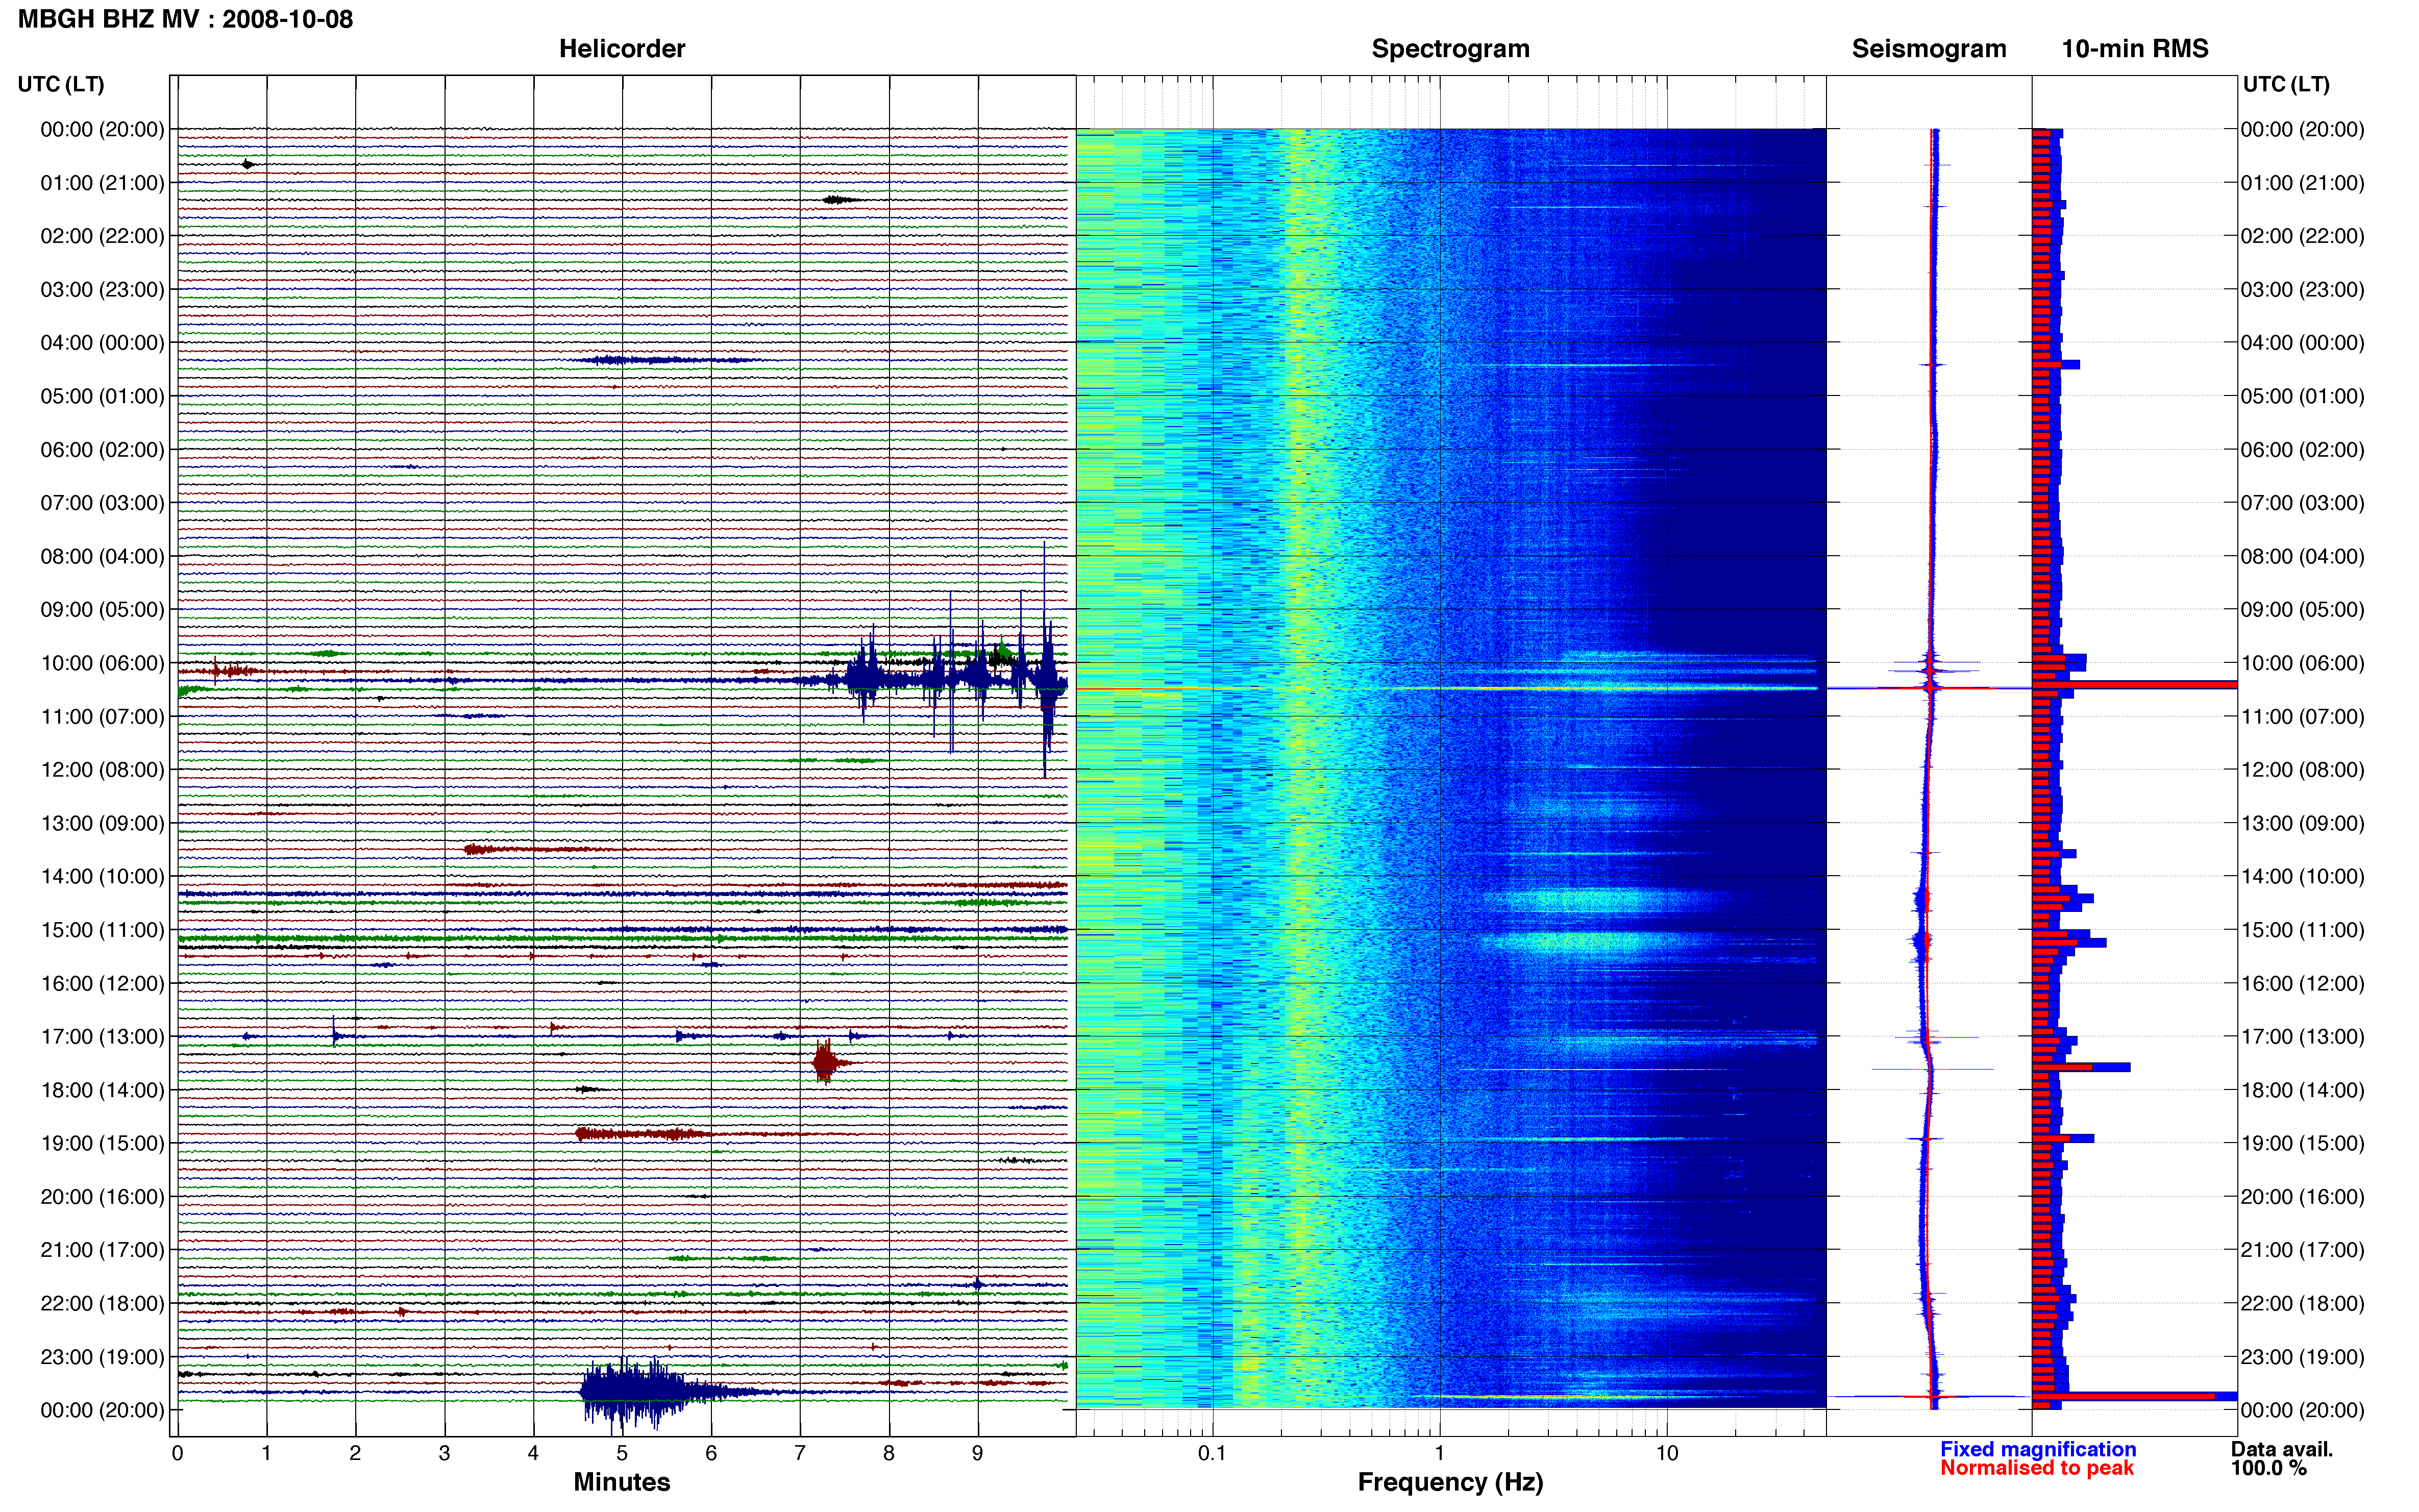The width and height of the screenshot is (2419, 1512).
Task: Click the '10' frequency tick label
Action: (x=1667, y=1453)
